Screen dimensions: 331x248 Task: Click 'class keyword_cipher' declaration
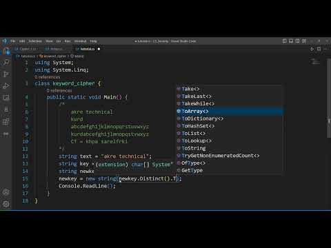[x=68, y=83]
